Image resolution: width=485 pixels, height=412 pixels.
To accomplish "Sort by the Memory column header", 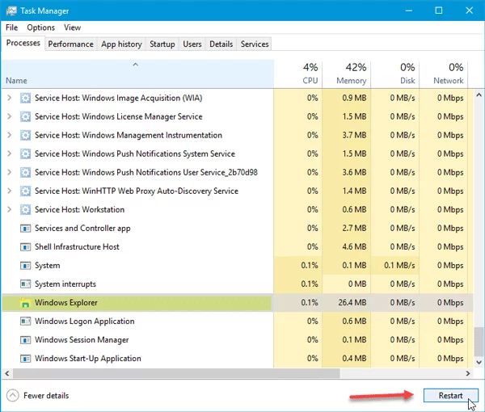I will [x=347, y=74].
